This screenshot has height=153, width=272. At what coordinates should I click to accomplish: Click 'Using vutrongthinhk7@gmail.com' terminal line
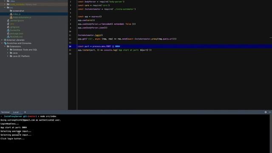click(x=31, y=120)
